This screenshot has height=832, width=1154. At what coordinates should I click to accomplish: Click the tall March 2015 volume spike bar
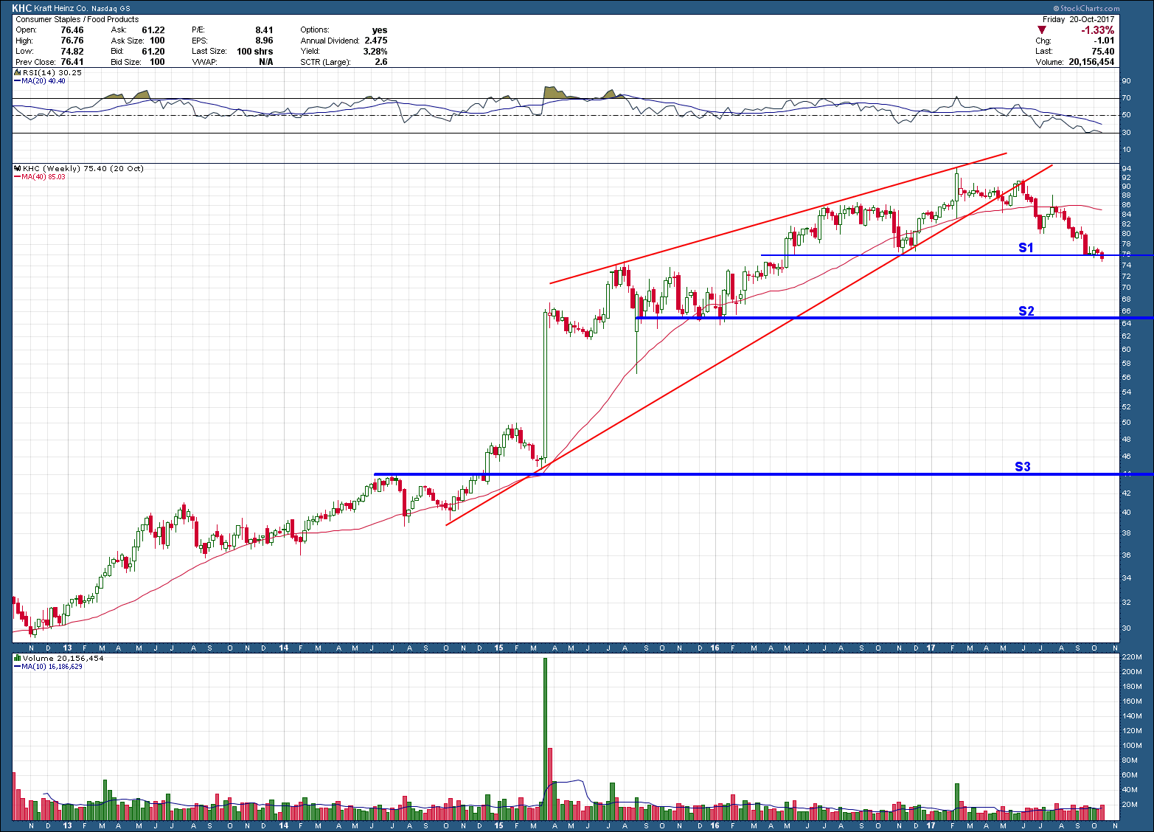(546, 738)
